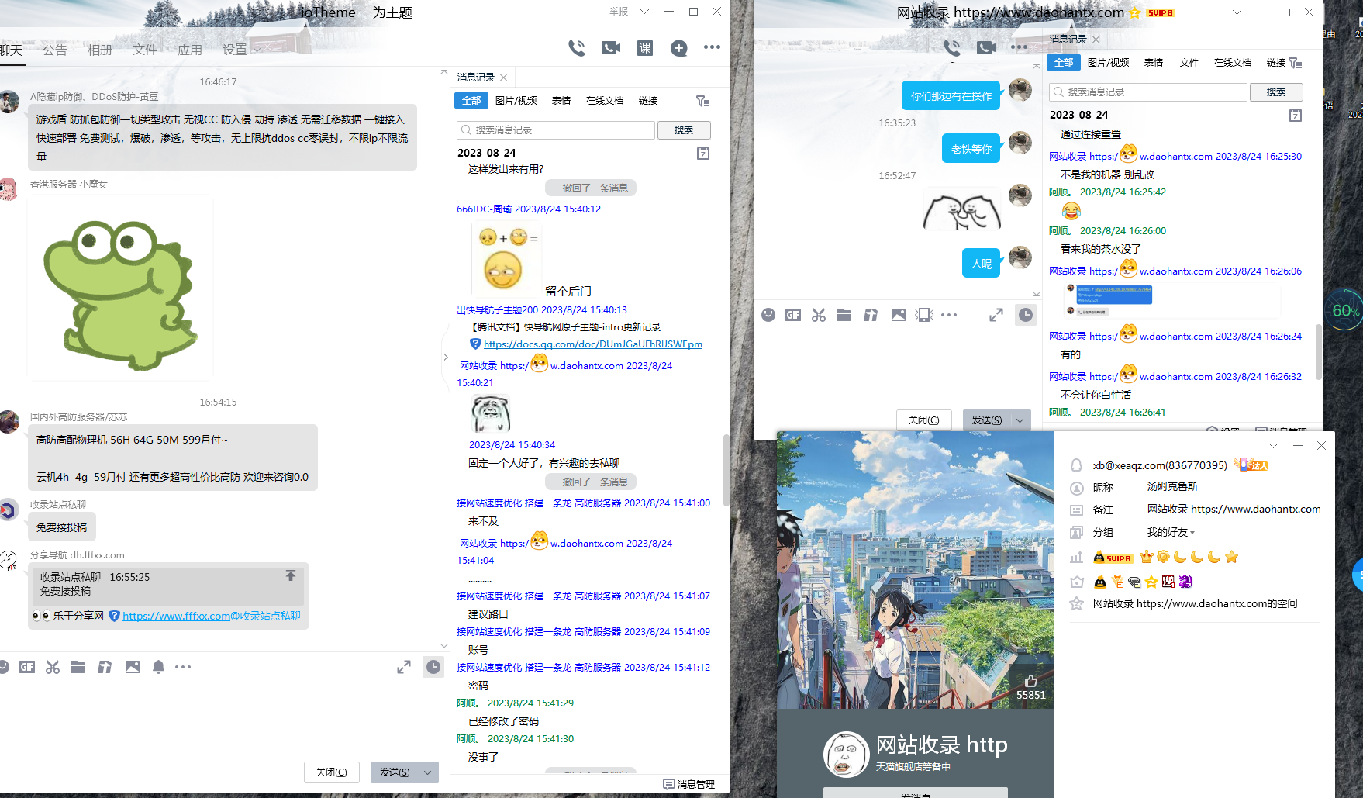The width and height of the screenshot is (1363, 798).
Task: Start a video call with the camera icon
Action: (610, 47)
